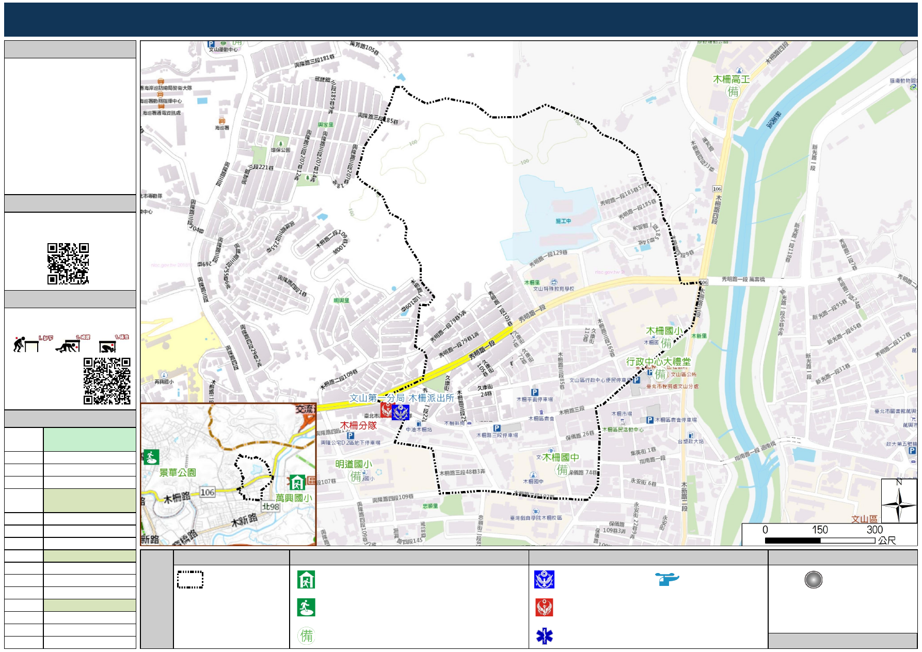
Task: Click the '文山第二分局 木柵派出所' label
Action: pos(402,398)
